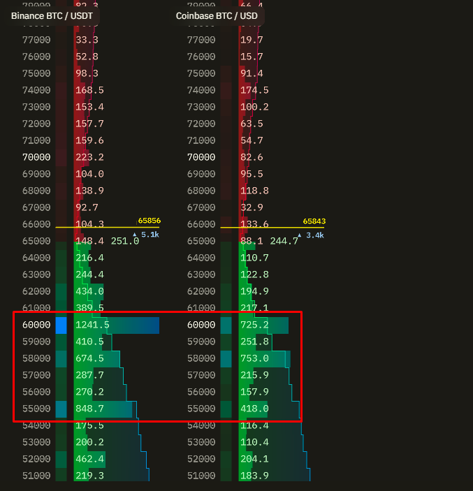Click Coinbase volume 174.5 at 74000
This screenshot has height=491, width=473.
[x=254, y=90]
